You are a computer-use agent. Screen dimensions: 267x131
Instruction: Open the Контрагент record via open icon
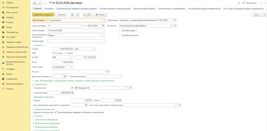point(175,26)
